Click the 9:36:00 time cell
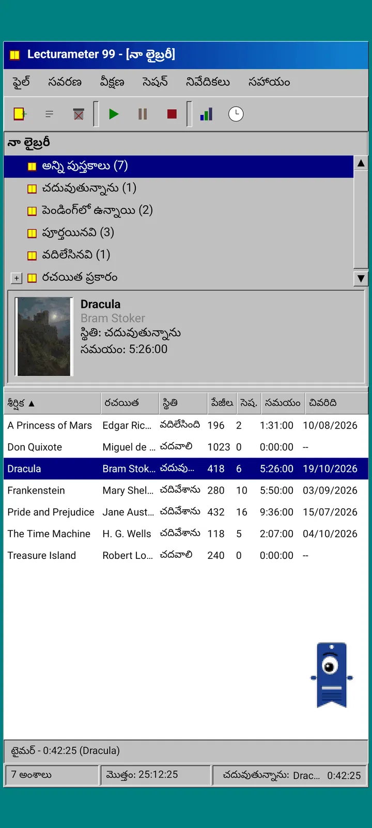Screen dimensions: 372x828 coord(276,512)
